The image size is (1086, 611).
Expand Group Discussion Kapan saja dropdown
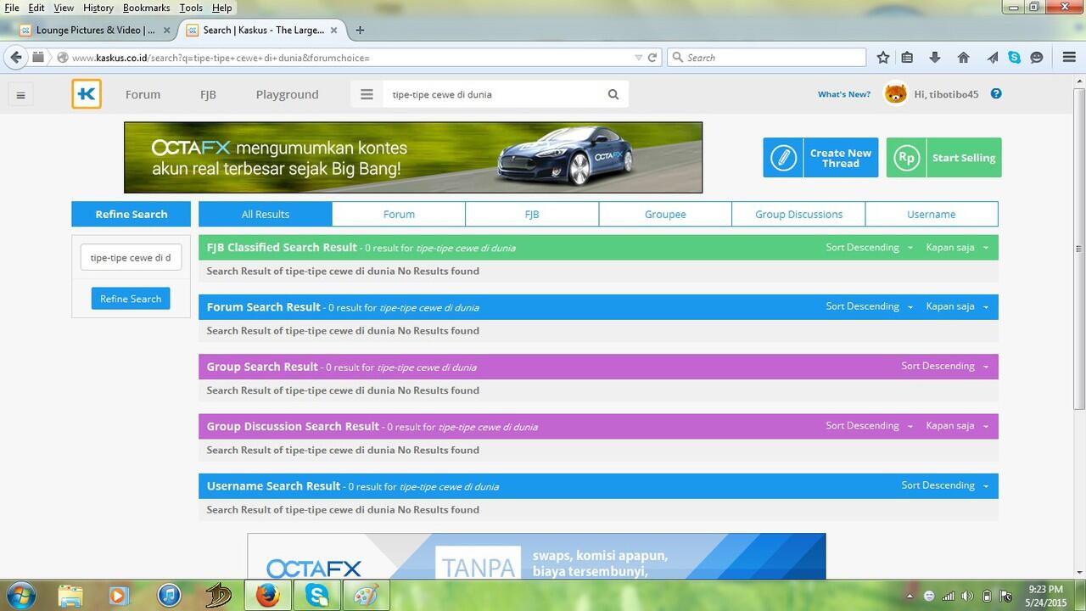pos(957,426)
